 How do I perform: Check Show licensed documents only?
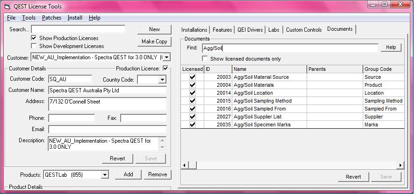pos(205,59)
